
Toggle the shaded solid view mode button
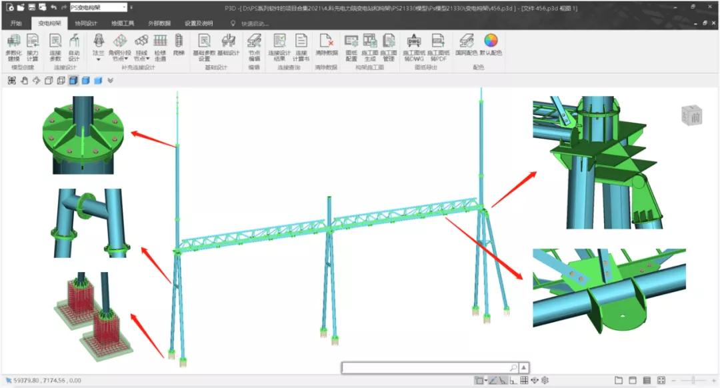tap(85, 81)
